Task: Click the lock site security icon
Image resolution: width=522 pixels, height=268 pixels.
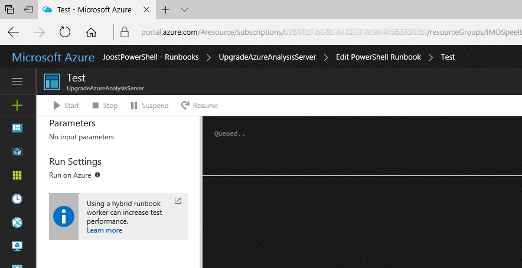Action: [125, 32]
